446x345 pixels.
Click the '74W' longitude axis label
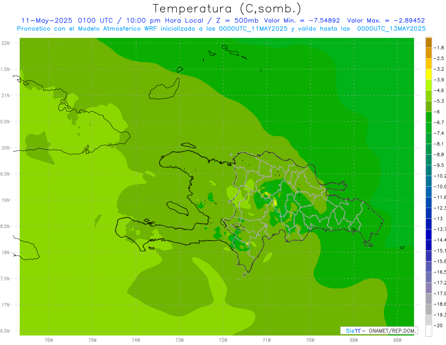136,340
